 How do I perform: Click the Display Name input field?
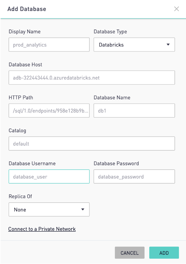click(49, 44)
